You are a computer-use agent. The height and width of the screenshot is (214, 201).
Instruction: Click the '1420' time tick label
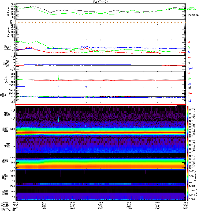44,208
